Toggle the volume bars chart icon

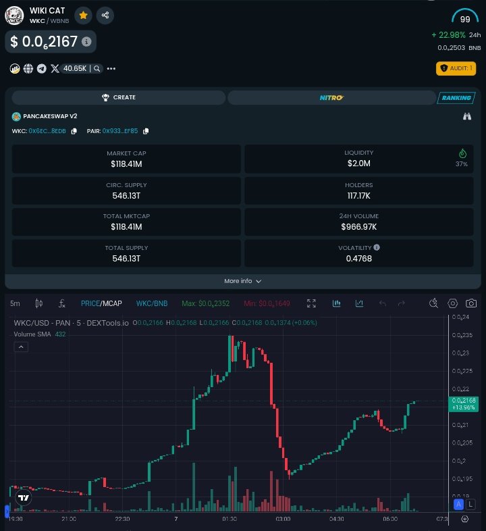tap(336, 303)
